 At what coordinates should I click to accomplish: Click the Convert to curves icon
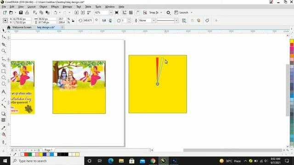[x=207, y=20]
